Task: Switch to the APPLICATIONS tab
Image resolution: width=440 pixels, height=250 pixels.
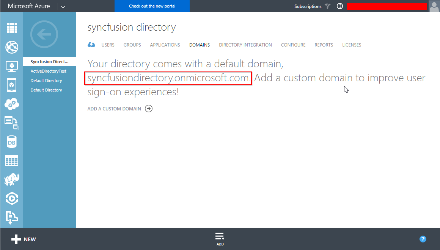Action: (x=165, y=45)
